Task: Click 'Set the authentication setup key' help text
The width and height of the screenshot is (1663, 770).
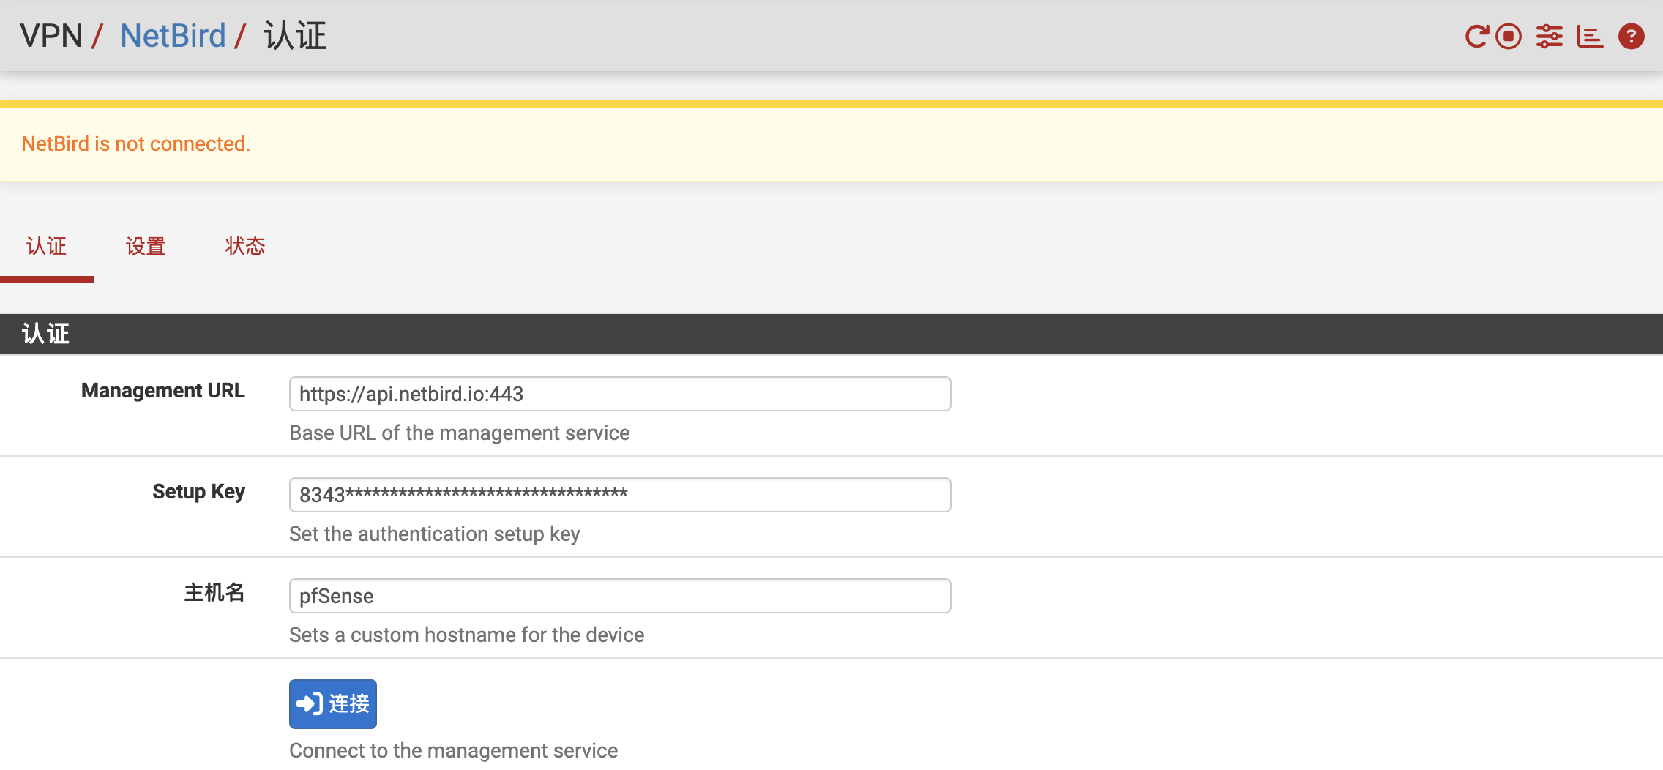Action: tap(435, 534)
